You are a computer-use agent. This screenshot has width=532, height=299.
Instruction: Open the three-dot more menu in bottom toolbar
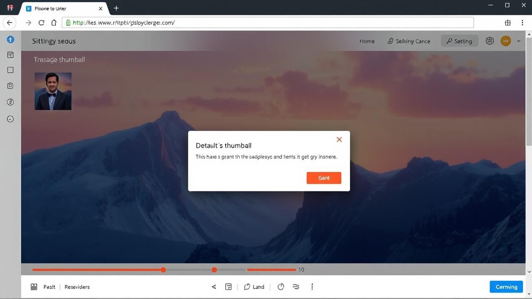click(312, 287)
